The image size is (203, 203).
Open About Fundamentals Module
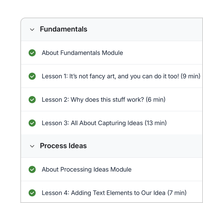click(x=82, y=53)
